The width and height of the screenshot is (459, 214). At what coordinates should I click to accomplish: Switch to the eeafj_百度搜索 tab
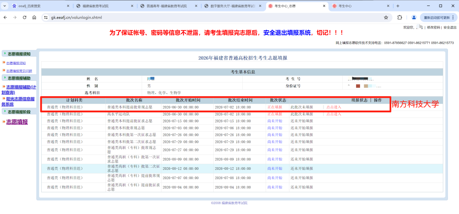(40, 6)
